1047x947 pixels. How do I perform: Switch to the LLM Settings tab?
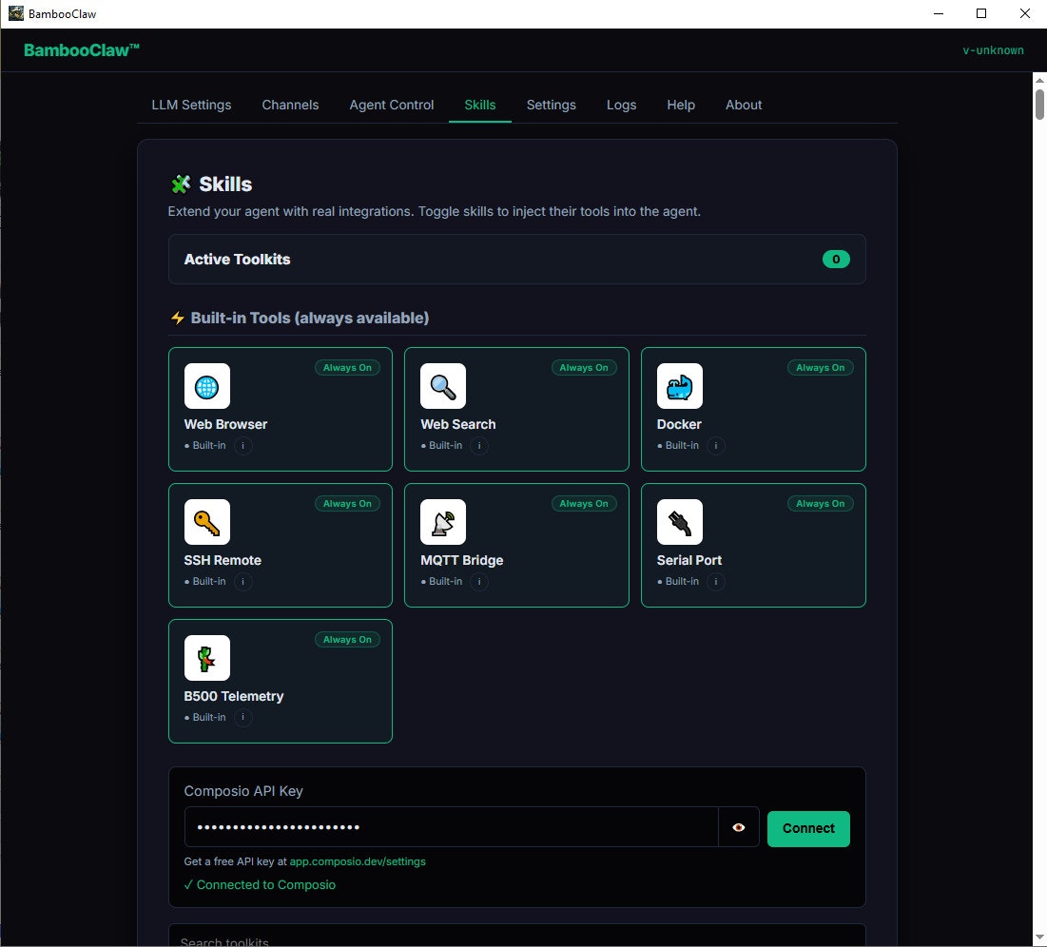click(x=192, y=105)
